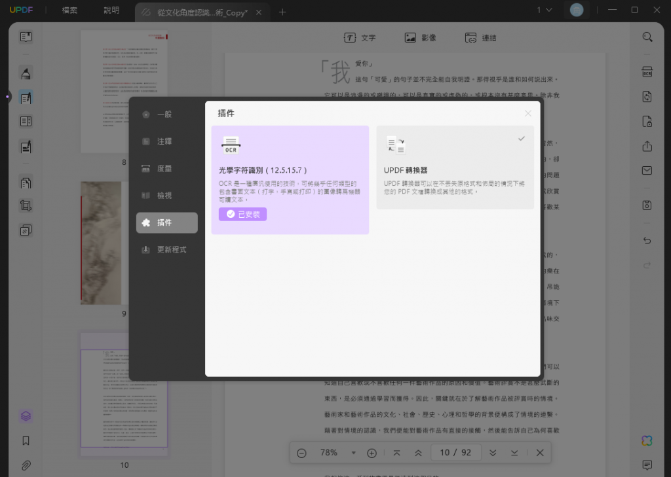Viewport: 671px width, 477px height.
Task: Open the window count dropdown labeled 1
Action: 545,10
